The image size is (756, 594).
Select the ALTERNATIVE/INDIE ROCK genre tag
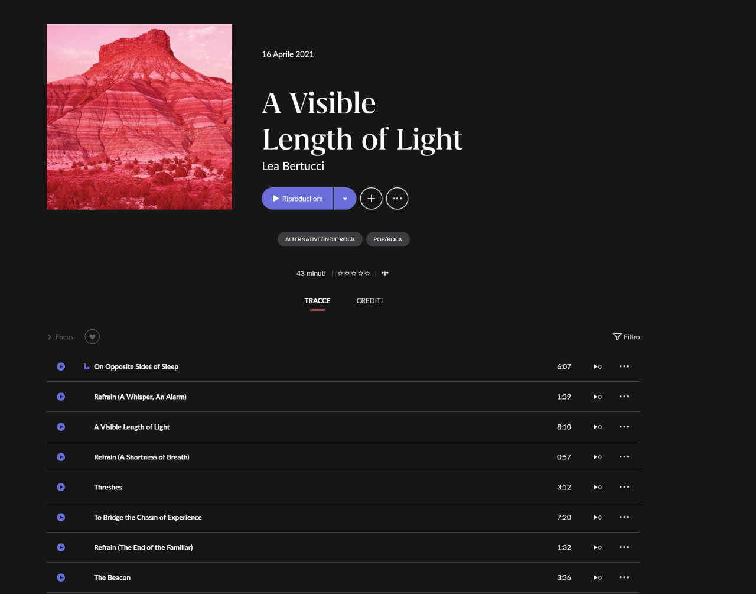point(320,239)
